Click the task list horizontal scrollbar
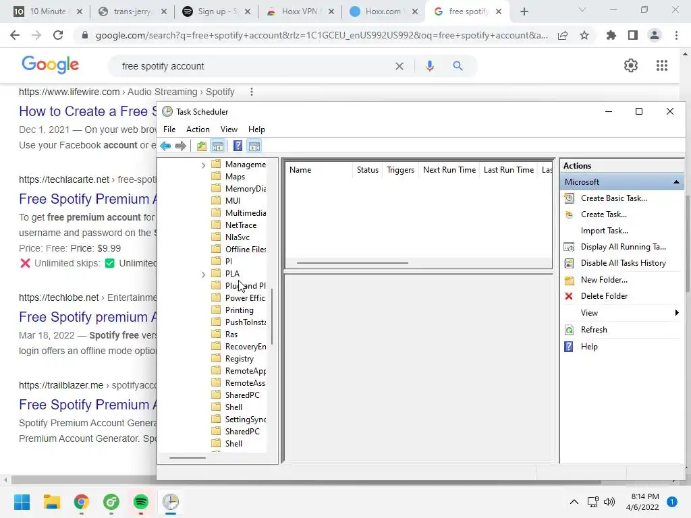This screenshot has width=691, height=518. tap(352, 263)
